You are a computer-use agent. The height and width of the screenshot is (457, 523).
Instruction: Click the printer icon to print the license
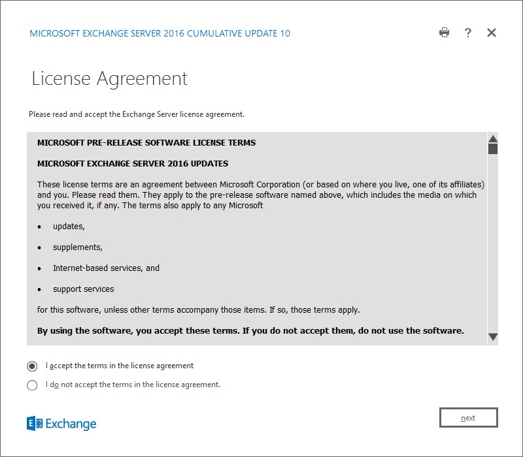pyautogui.click(x=445, y=33)
